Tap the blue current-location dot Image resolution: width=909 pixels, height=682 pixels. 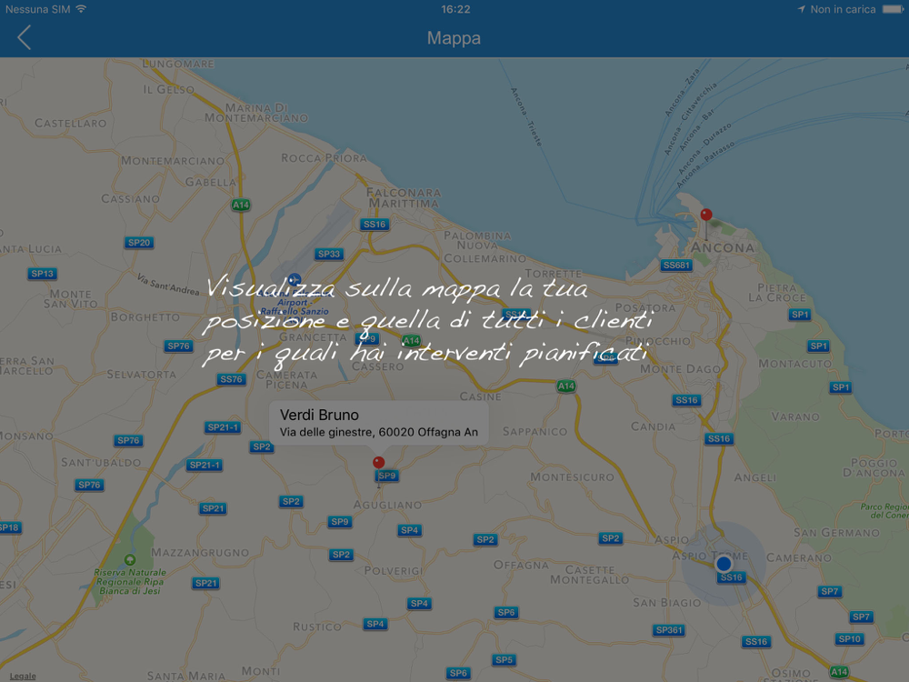click(724, 563)
